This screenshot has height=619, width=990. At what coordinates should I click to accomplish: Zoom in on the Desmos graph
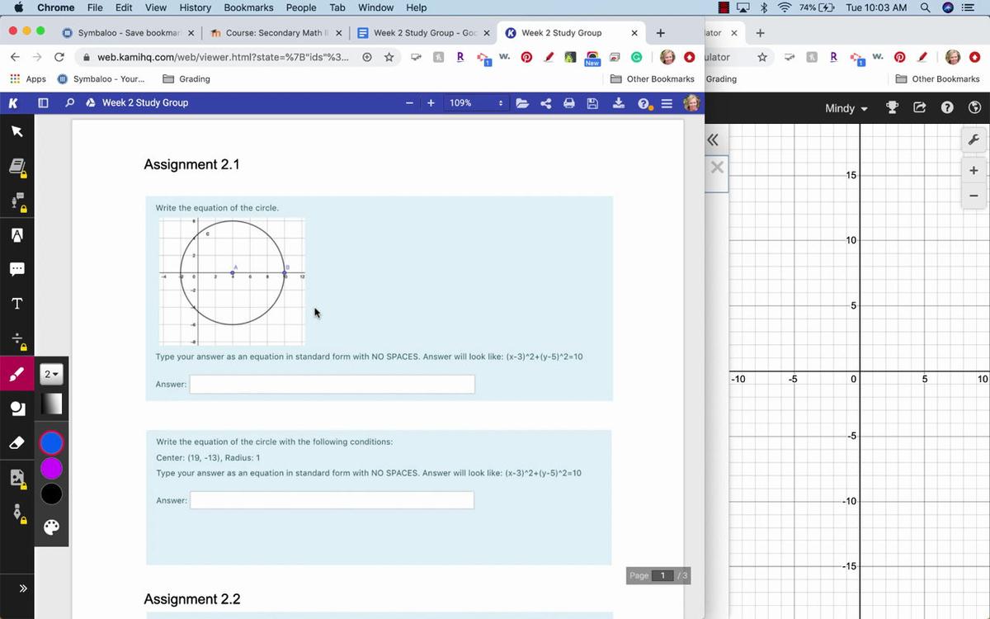tap(973, 171)
